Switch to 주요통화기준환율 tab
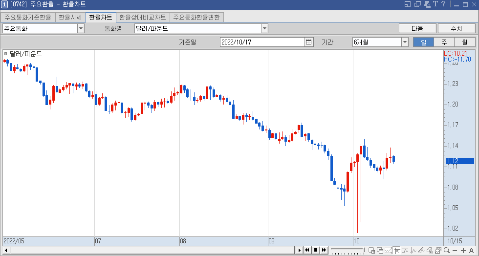Image resolution: width=479 pixels, height=256 pixels. click(28, 17)
